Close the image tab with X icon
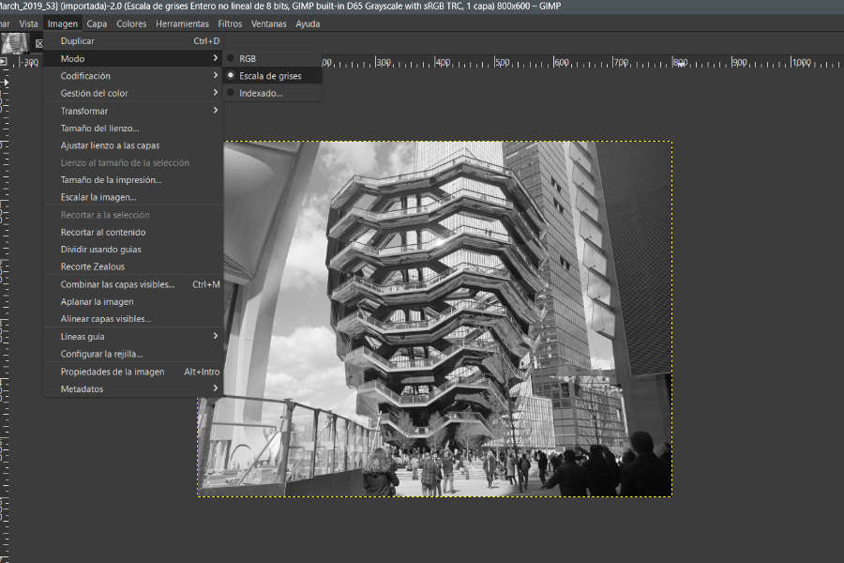Image resolution: width=844 pixels, height=563 pixels. [38, 43]
